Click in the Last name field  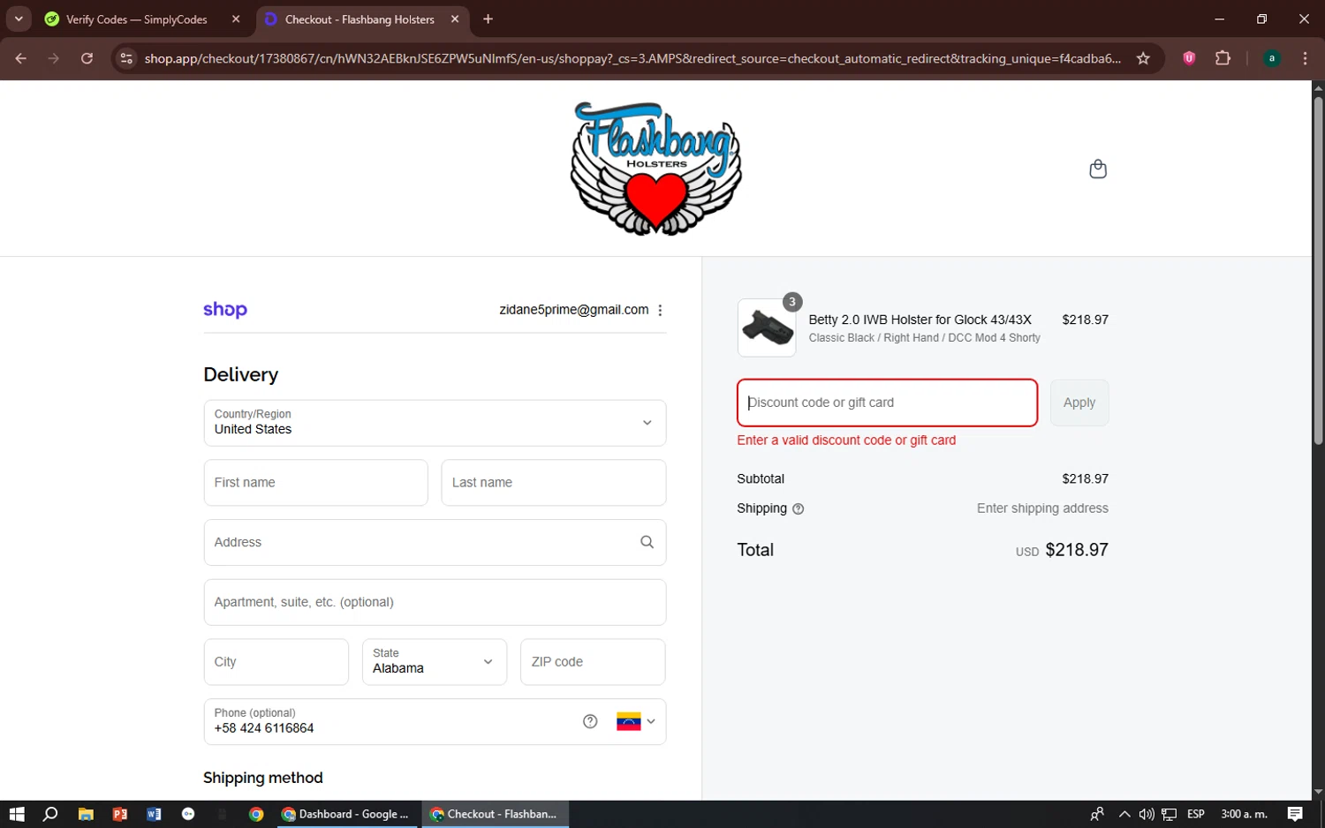click(x=553, y=483)
